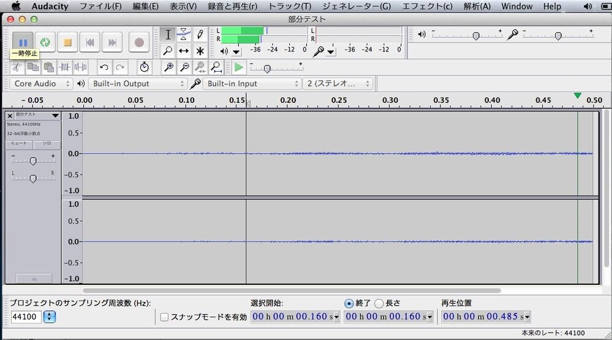
Task: Open the playback position time format dropdown
Action: click(527, 317)
